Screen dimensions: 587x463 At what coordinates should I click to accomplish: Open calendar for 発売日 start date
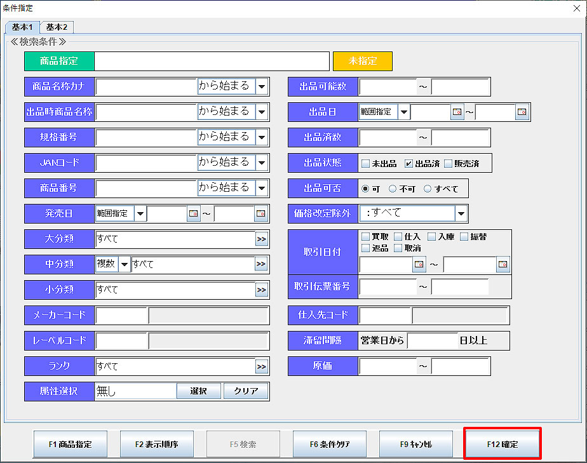point(194,214)
